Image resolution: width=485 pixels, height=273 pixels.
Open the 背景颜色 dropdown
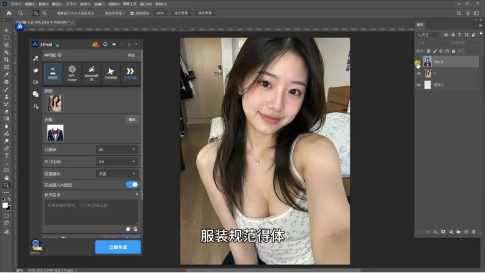pos(117,174)
